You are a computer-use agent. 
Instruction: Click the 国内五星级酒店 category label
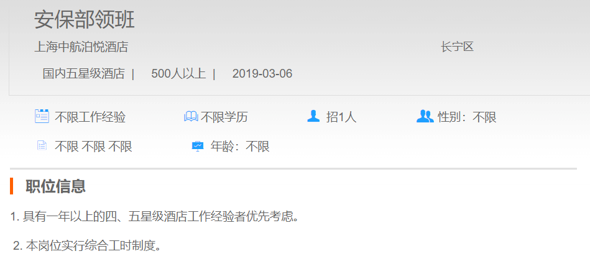point(83,74)
